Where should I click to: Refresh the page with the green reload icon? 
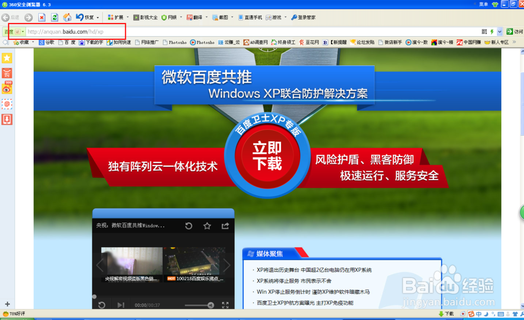54,17
